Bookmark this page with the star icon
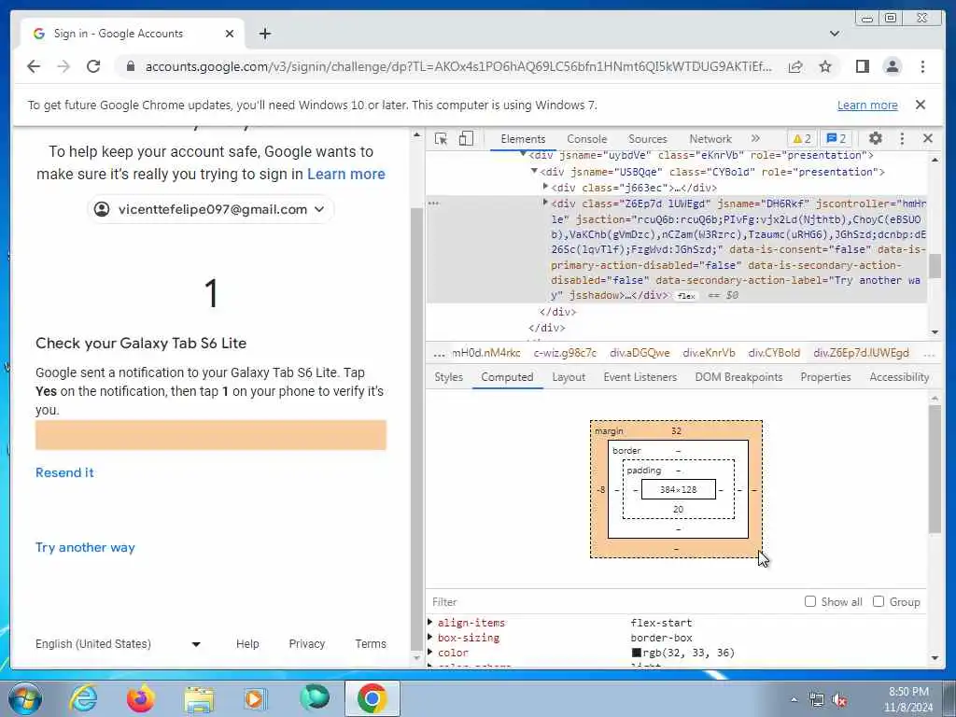The image size is (956, 717). pyautogui.click(x=825, y=66)
